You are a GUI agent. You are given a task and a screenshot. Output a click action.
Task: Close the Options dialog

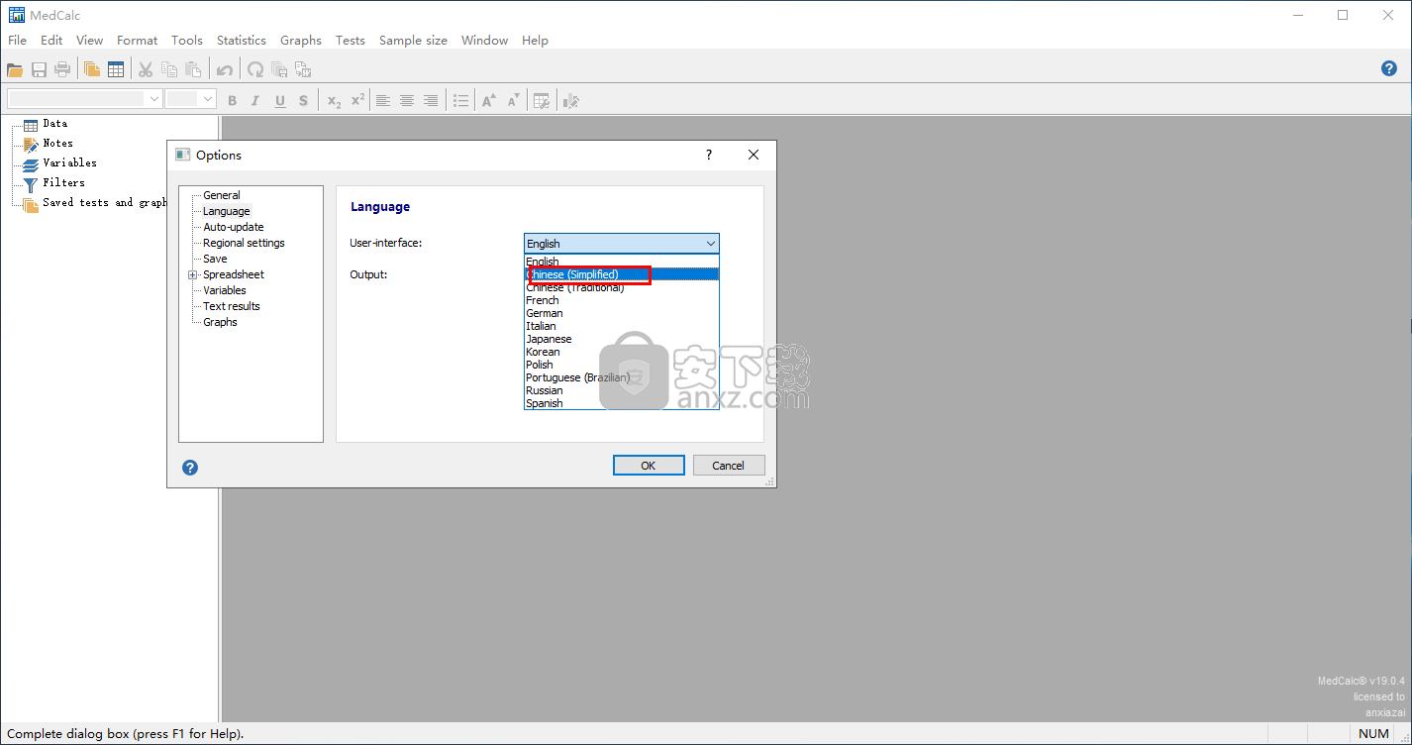(754, 155)
